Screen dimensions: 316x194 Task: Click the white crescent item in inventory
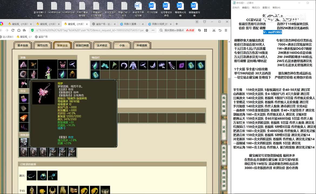point(124,65)
